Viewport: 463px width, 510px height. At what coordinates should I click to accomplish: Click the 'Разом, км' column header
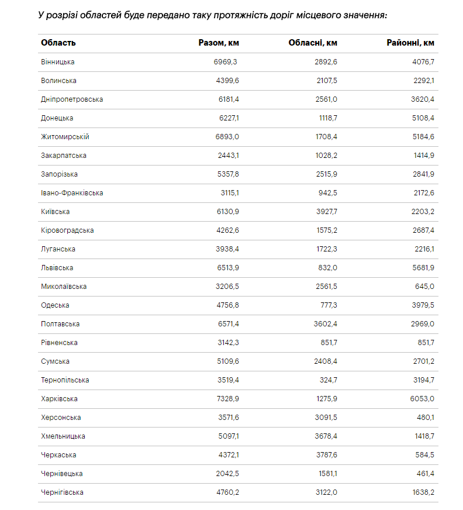click(219, 43)
